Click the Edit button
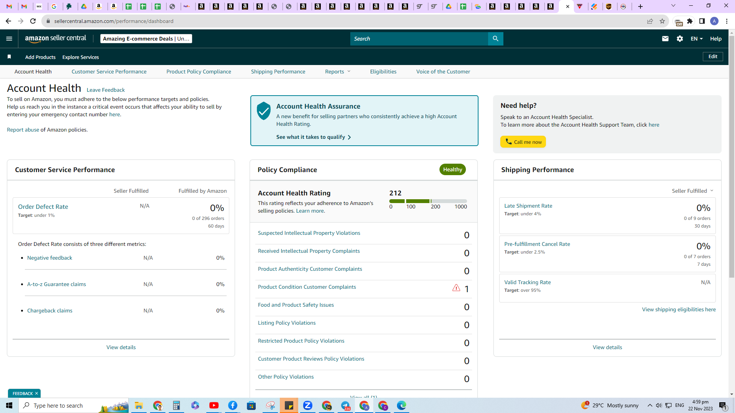The height and width of the screenshot is (413, 735). (x=713, y=57)
